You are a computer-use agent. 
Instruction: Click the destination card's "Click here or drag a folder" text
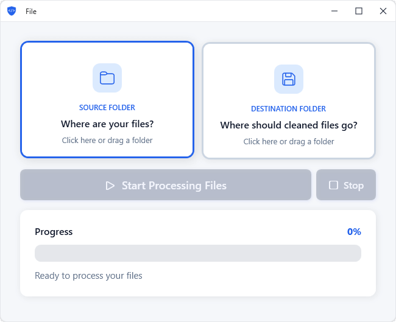(289, 142)
